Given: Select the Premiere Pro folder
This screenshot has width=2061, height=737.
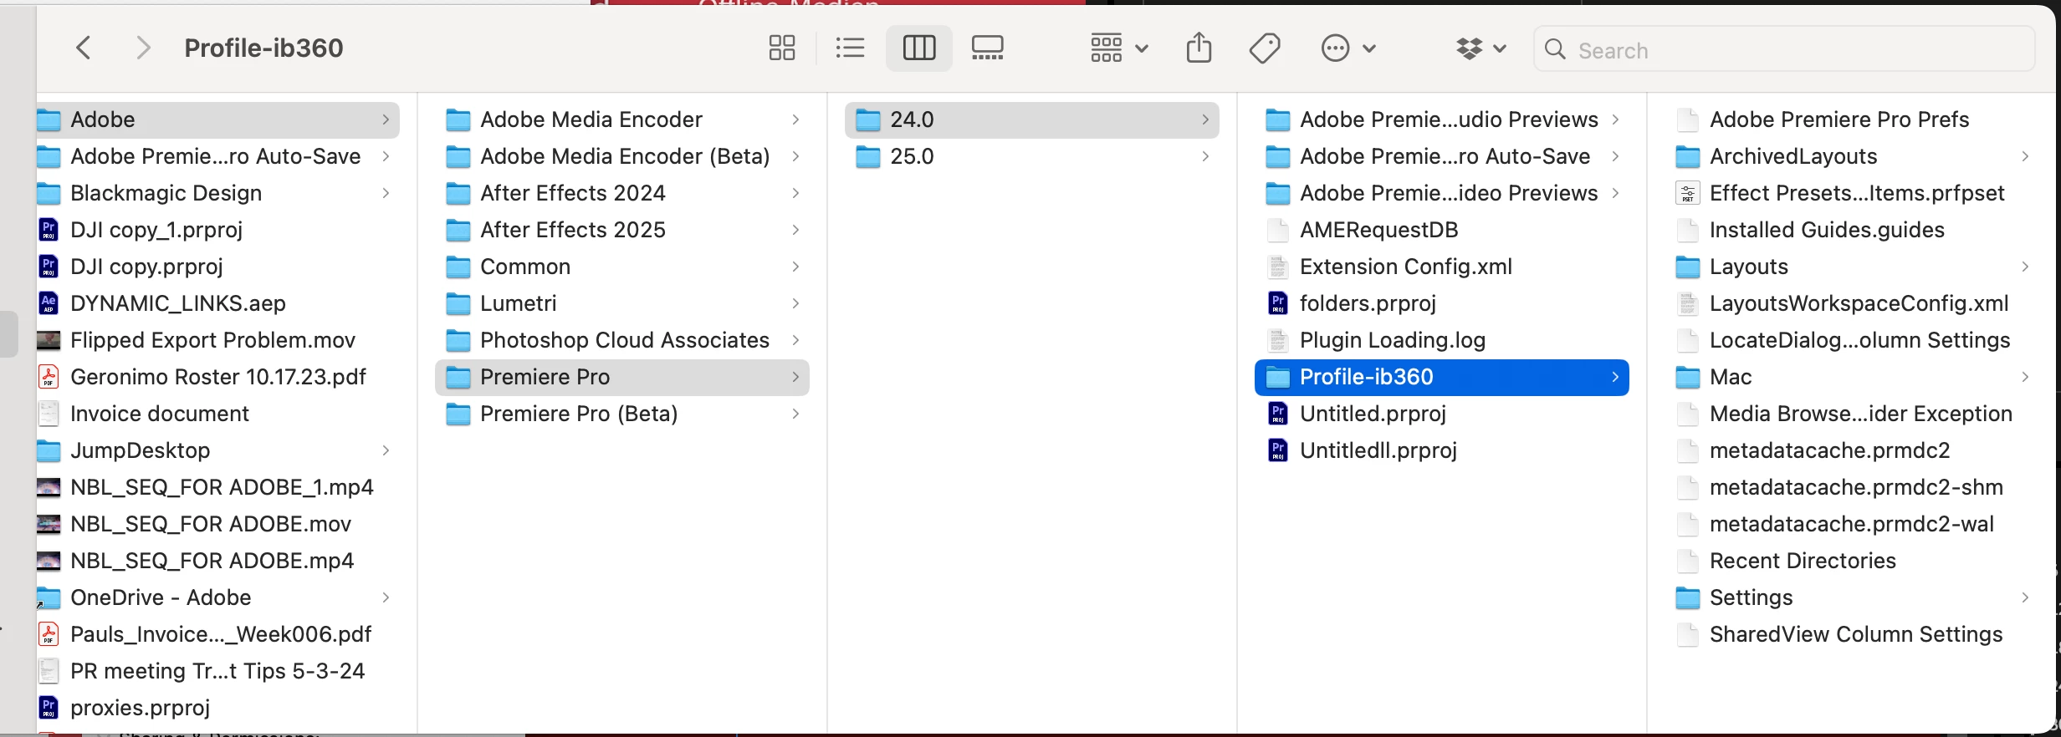Looking at the screenshot, I should tap(622, 377).
